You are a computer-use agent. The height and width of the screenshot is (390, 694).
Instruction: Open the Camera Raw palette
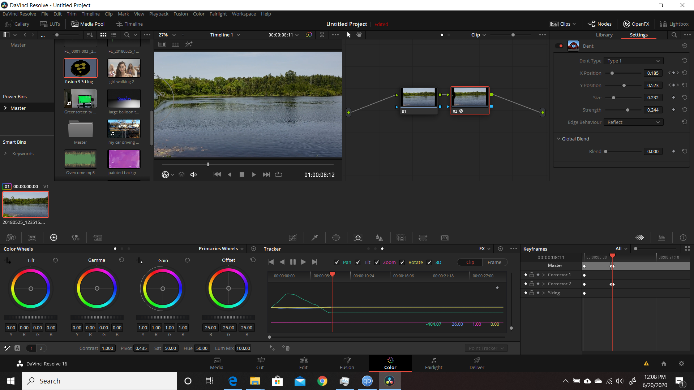tap(11, 238)
